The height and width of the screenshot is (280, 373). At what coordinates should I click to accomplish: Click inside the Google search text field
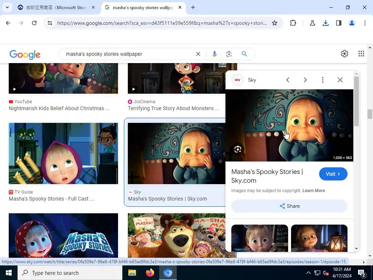coord(129,54)
